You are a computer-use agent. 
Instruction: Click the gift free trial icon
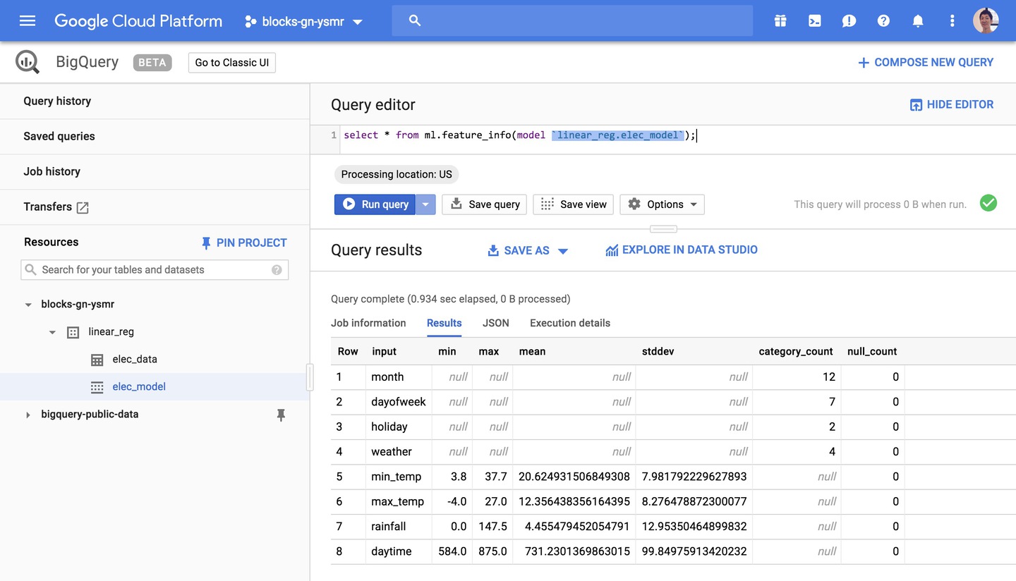click(x=780, y=21)
